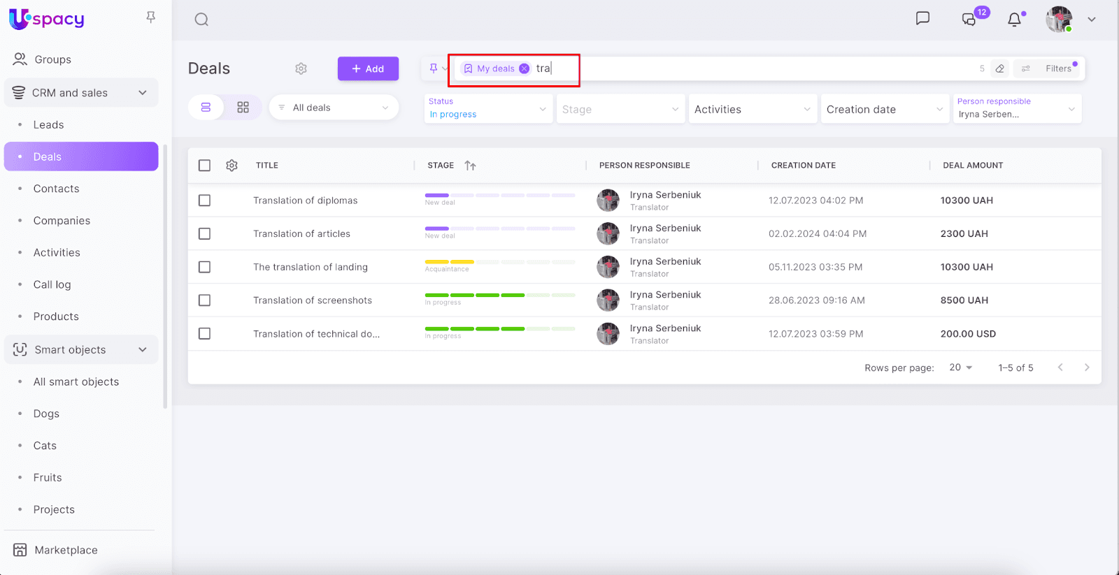Click the Deals settings gear icon

coord(301,68)
